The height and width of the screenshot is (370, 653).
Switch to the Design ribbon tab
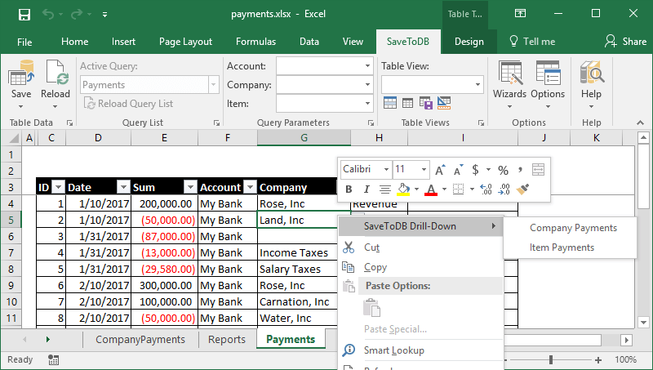[469, 42]
